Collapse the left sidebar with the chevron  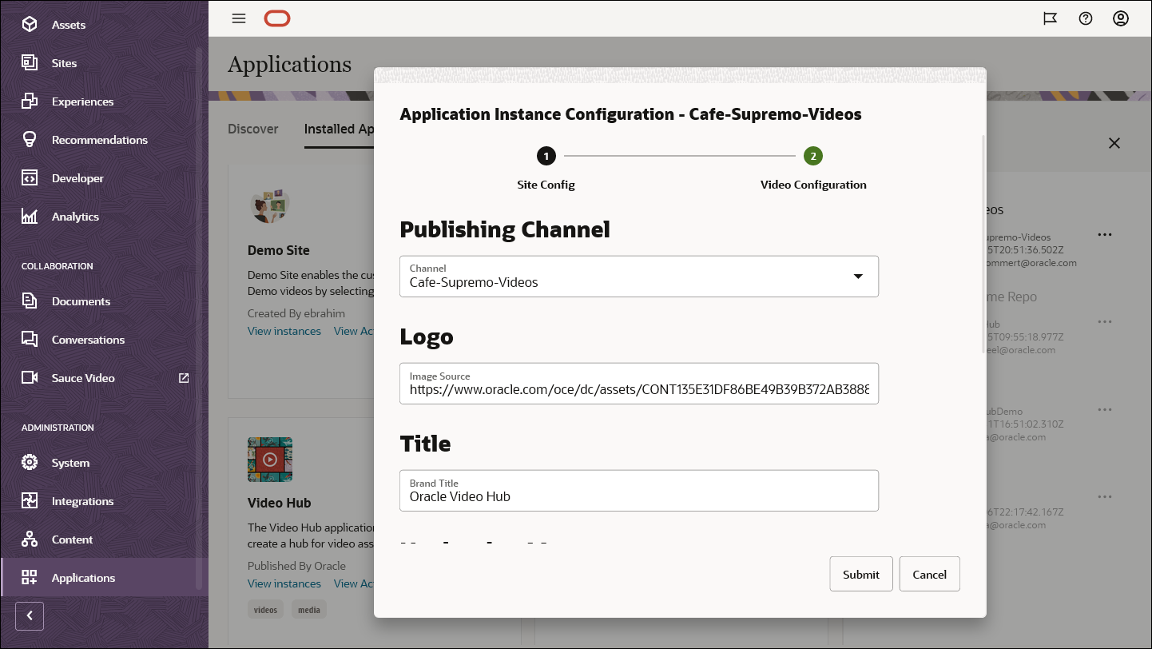(30, 616)
